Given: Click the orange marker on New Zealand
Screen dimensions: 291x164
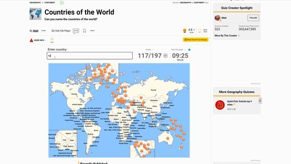Looking at the screenshot, I should point(182,147).
